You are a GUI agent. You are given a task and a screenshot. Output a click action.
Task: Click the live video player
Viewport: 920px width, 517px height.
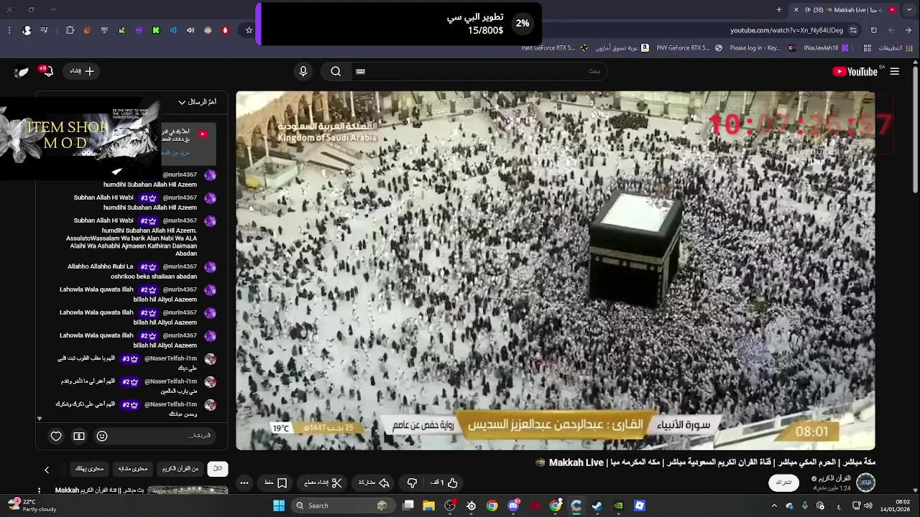556,270
